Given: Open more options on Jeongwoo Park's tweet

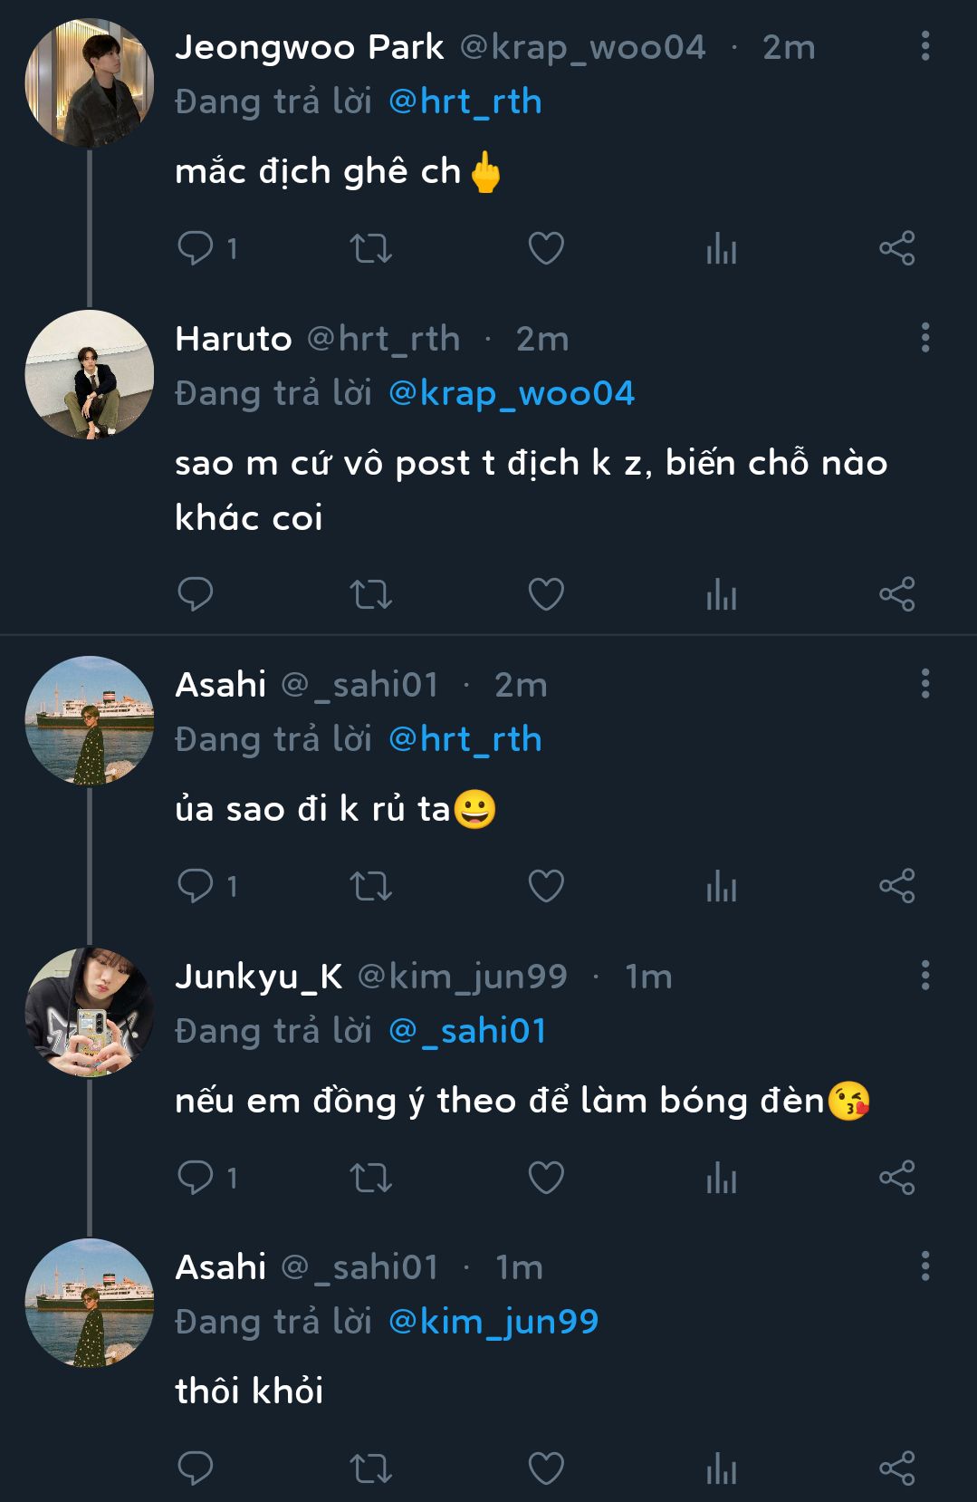Looking at the screenshot, I should pos(924,46).
